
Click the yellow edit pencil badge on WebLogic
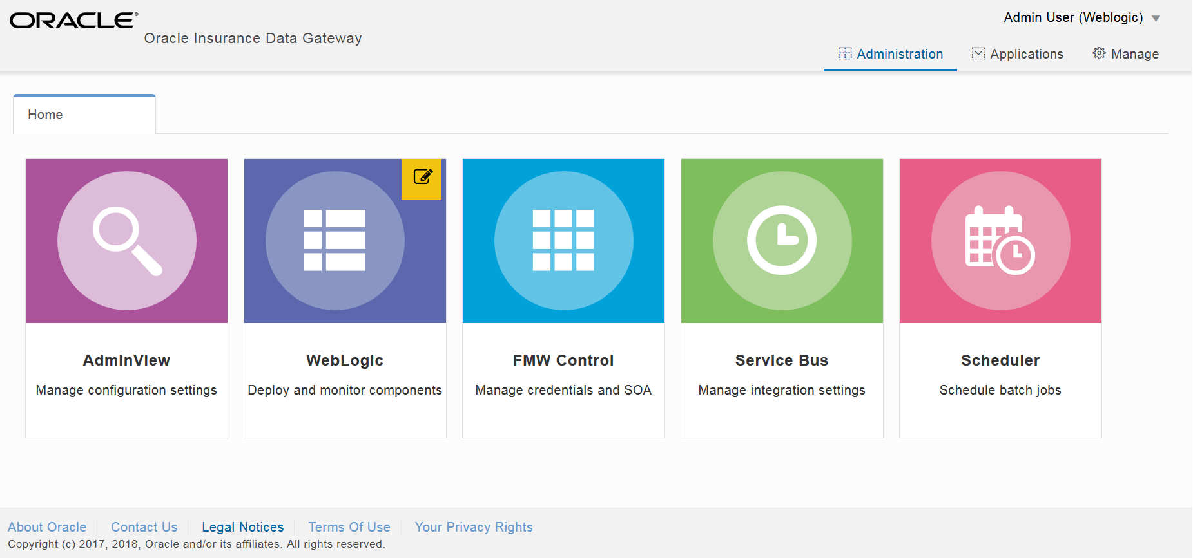pyautogui.click(x=422, y=179)
